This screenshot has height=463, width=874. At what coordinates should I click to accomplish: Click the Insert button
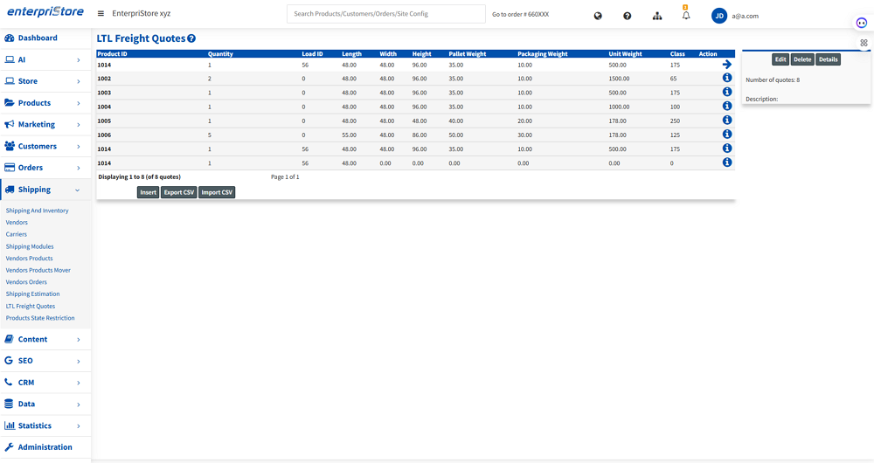click(148, 192)
